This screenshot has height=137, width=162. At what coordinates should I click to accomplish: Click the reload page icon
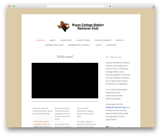[x=105, y=6]
